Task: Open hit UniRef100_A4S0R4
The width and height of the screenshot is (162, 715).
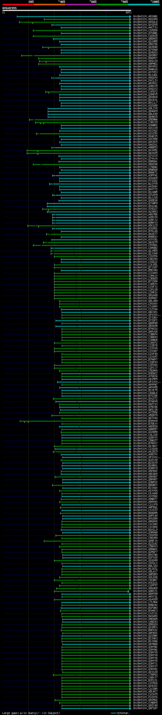Action: [145, 19]
